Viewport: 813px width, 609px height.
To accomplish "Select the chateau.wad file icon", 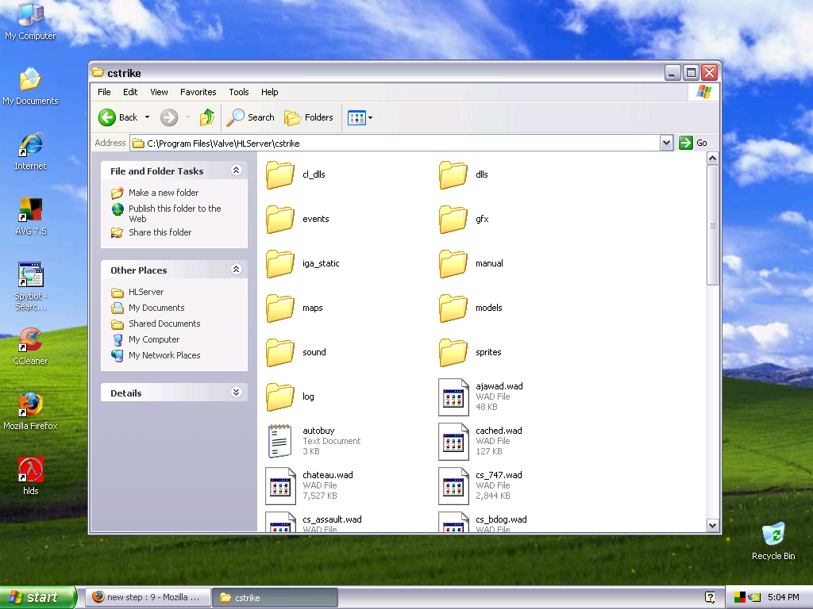I will click(280, 485).
